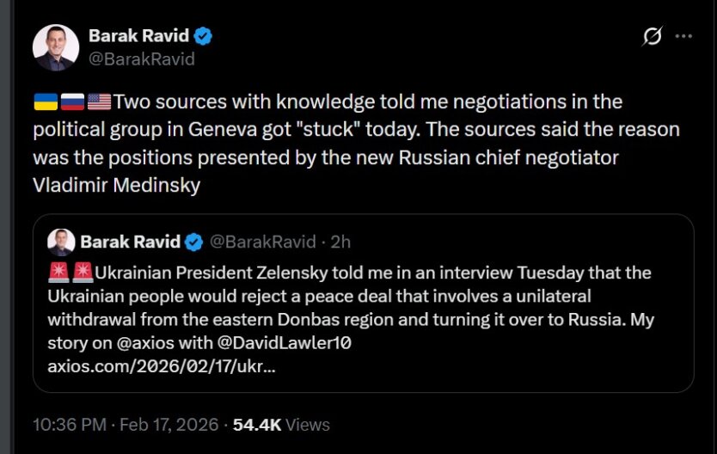Click the first red siren emoji
This screenshot has height=454, width=717.
pos(58,273)
